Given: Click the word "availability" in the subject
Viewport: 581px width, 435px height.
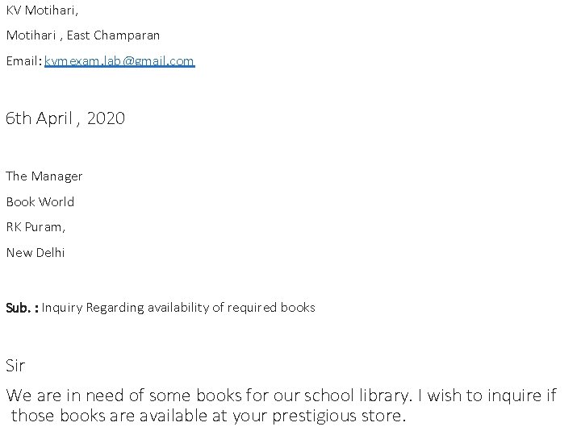Looking at the screenshot, I should pos(178,308).
